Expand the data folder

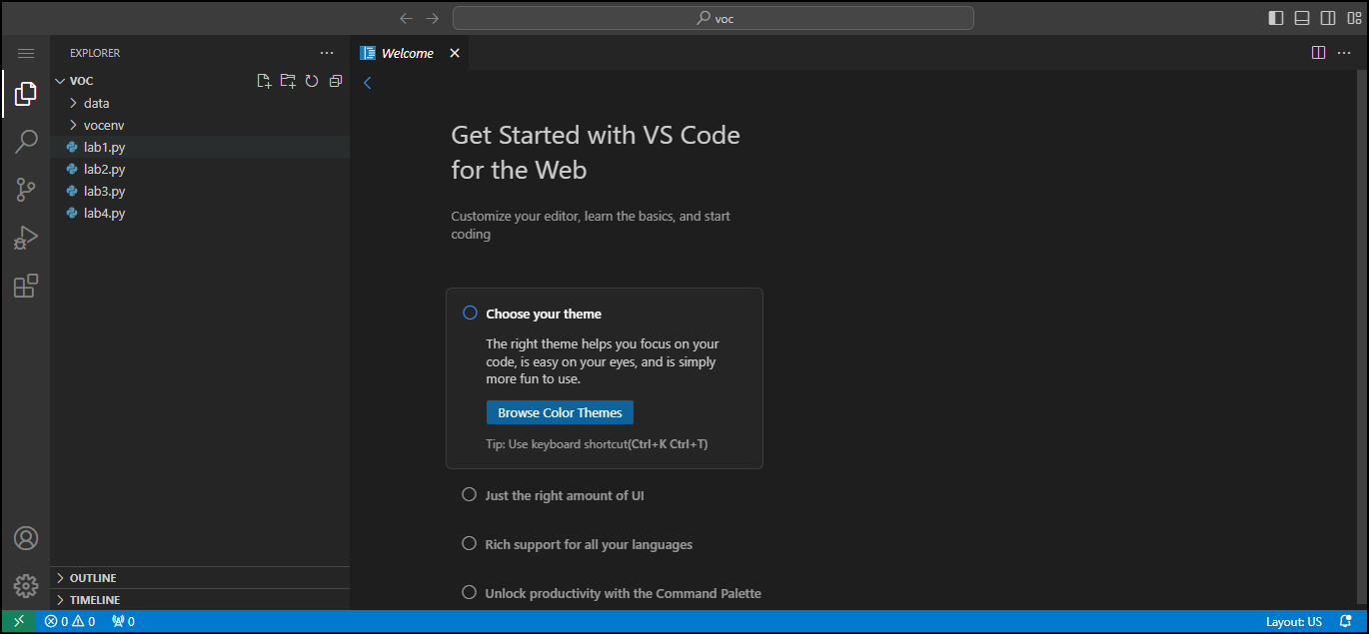pos(200,103)
